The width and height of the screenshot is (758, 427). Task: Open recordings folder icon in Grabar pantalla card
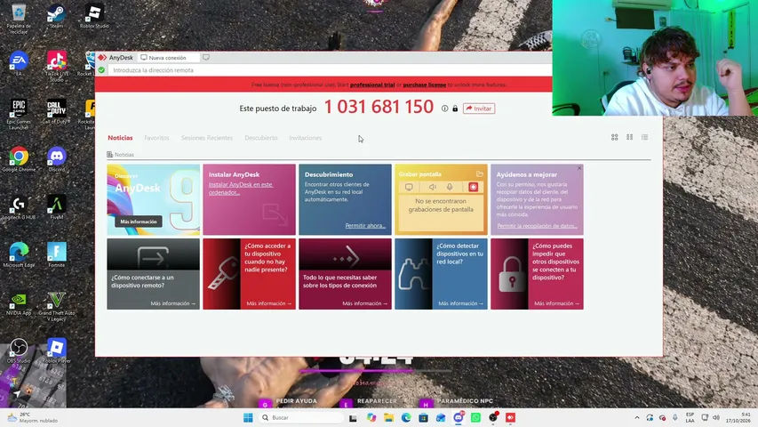(x=480, y=173)
